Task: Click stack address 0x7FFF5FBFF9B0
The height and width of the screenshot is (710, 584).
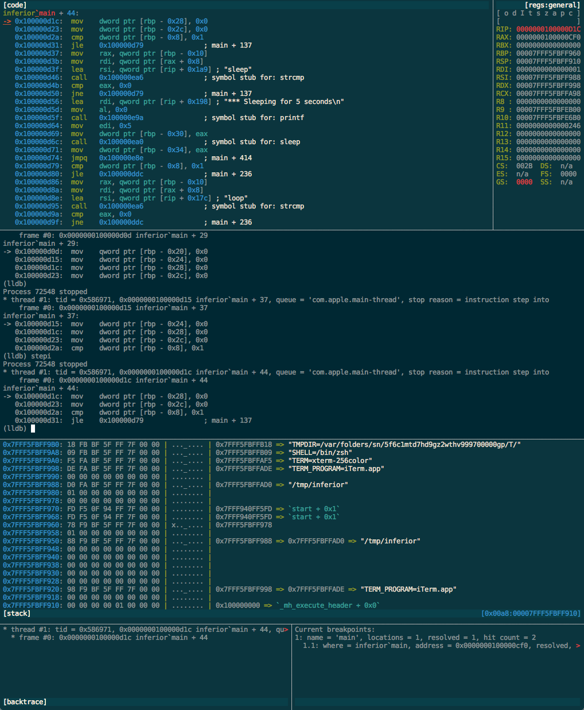Action: [x=31, y=445]
